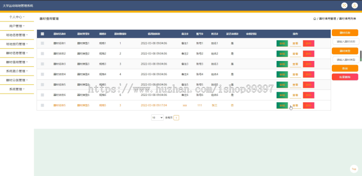Expand the 器材分类管理 sidebar menu
The height and width of the screenshot is (176, 362).
17,80
